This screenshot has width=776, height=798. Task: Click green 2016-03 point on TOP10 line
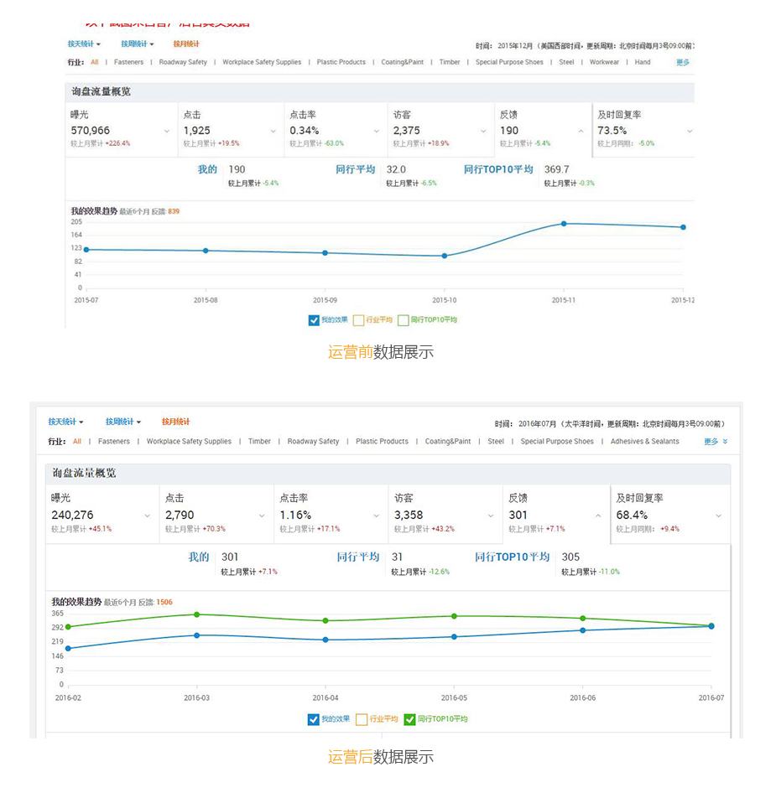197,614
